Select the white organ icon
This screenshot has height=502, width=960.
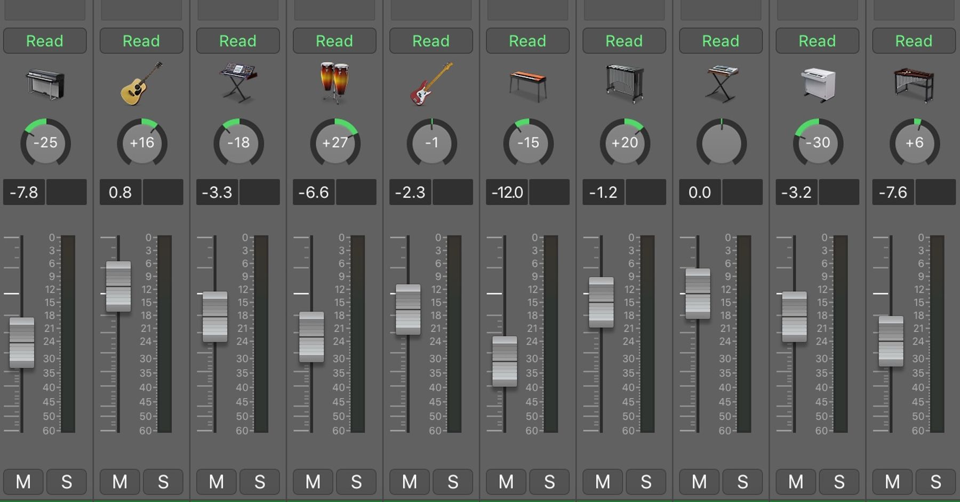point(818,84)
